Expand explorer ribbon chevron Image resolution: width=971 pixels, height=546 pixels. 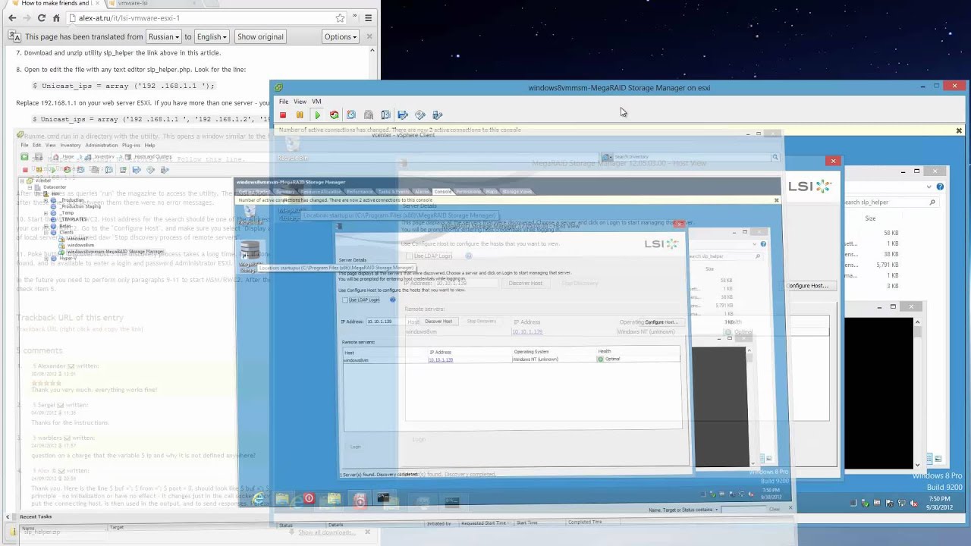pyautogui.click(x=929, y=187)
